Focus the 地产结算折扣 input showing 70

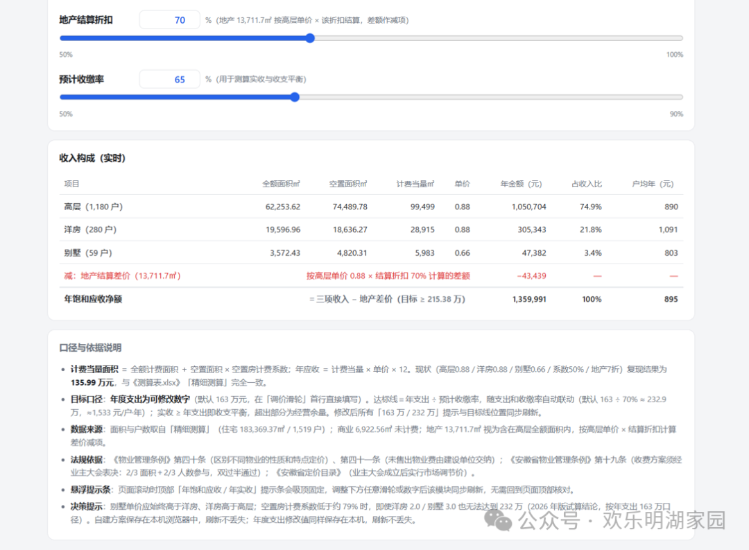[170, 20]
